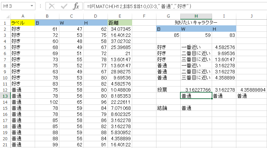267x148 pixels.
Task: Click the 知りたいキャラクター title cell
Action: click(x=196, y=23)
